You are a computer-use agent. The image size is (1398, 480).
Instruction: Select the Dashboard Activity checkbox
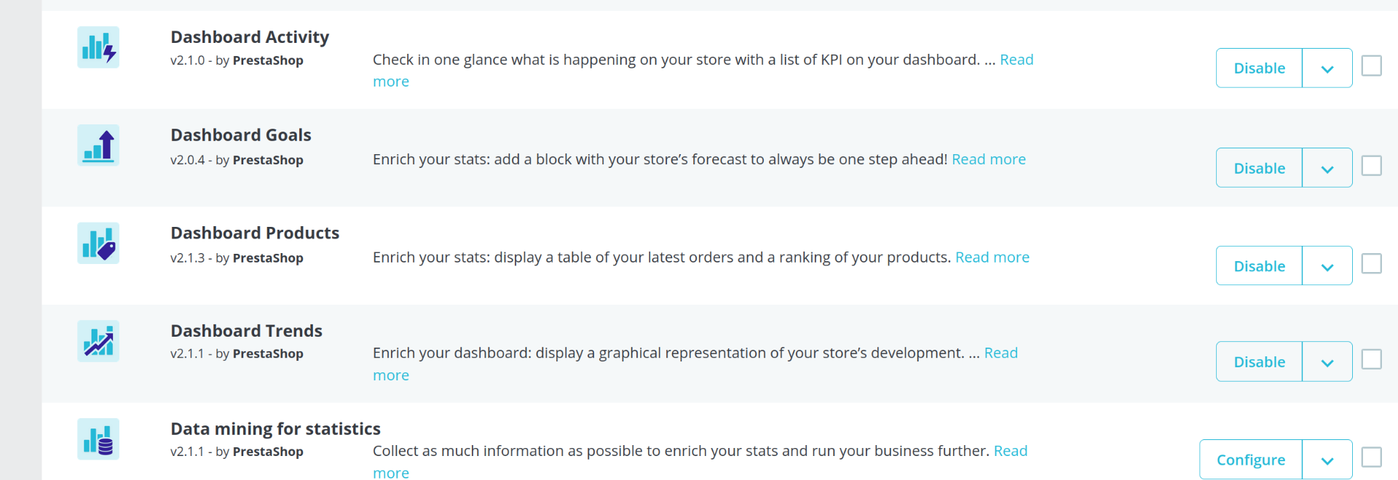click(1371, 66)
